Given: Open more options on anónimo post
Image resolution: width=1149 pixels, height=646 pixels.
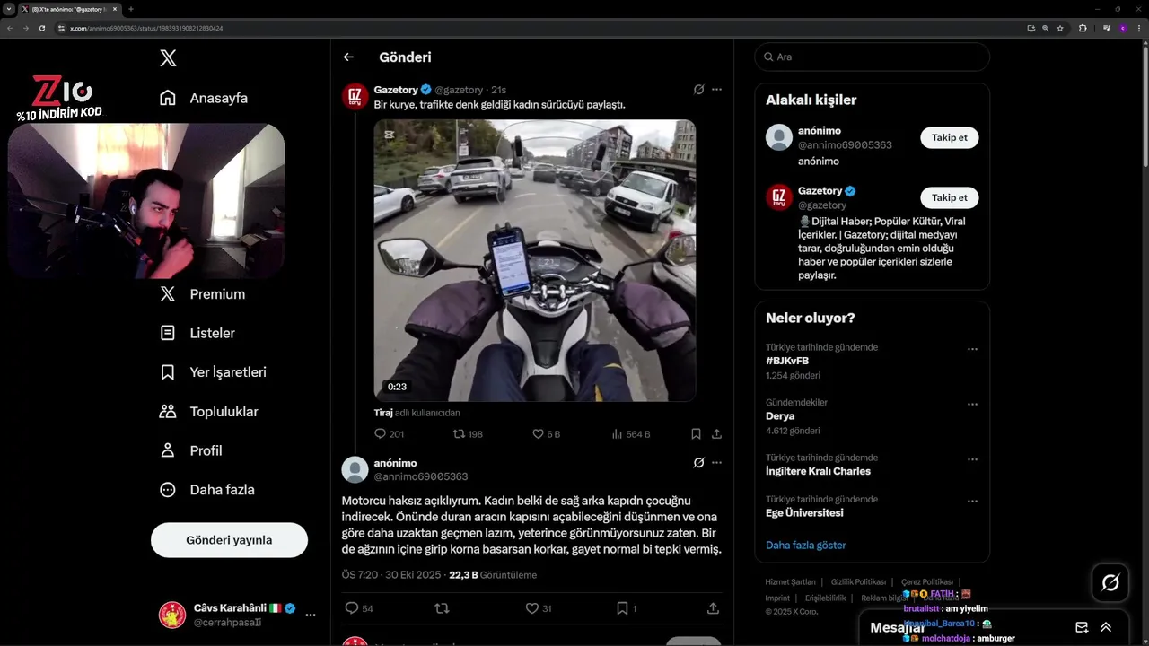Looking at the screenshot, I should pyautogui.click(x=716, y=463).
